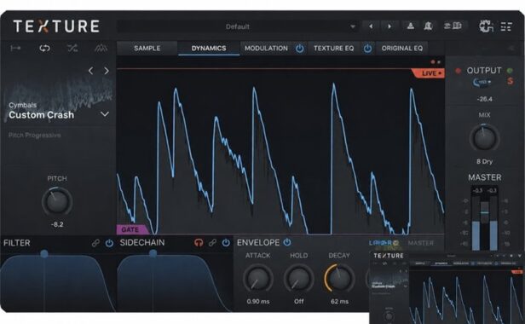This screenshot has height=324, width=525.
Task: Click the Sidechain link chain icon
Action: [x=212, y=243]
